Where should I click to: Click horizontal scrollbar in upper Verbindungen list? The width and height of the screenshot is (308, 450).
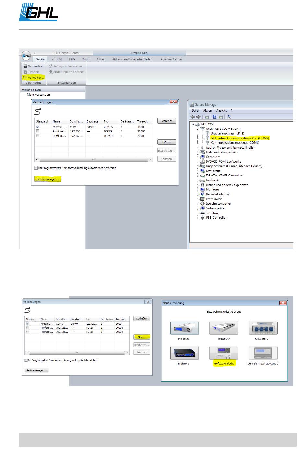pyautogui.click(x=93, y=160)
